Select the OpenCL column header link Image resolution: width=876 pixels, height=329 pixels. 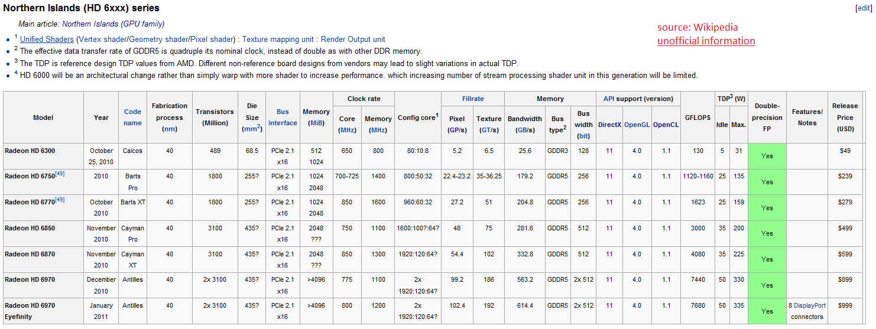coord(666,125)
